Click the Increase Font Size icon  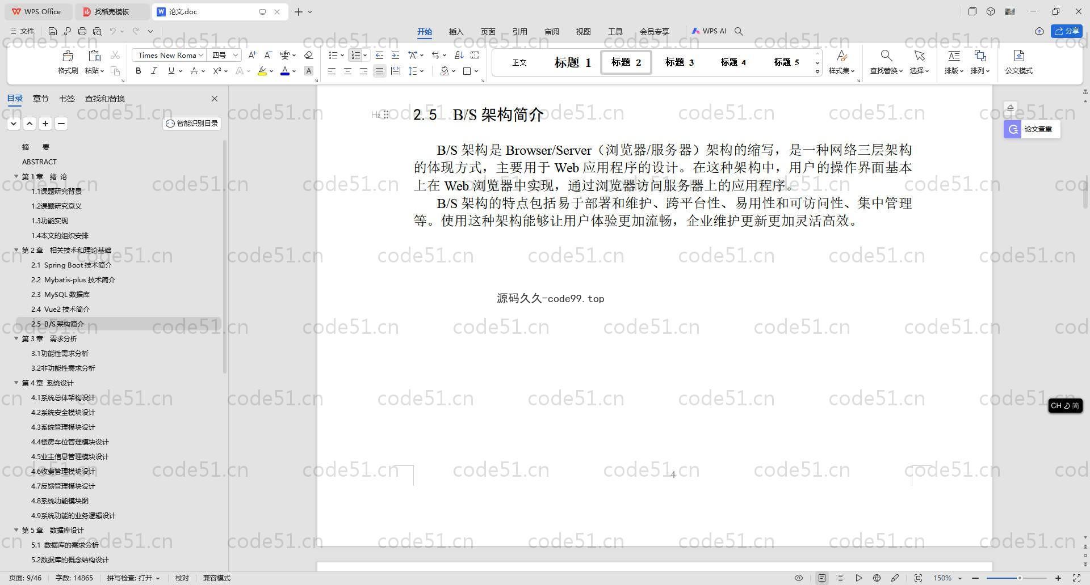253,55
